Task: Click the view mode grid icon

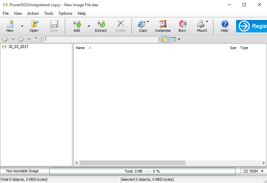Action: coord(173,39)
